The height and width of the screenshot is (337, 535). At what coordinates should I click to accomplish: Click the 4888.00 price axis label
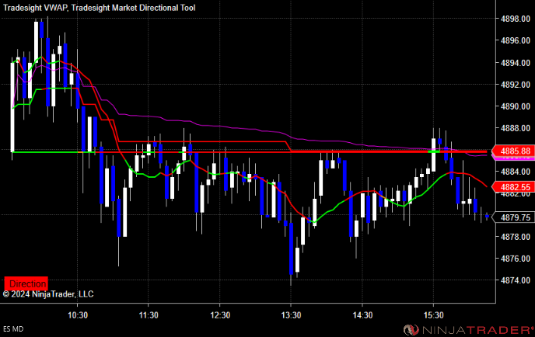(516, 128)
